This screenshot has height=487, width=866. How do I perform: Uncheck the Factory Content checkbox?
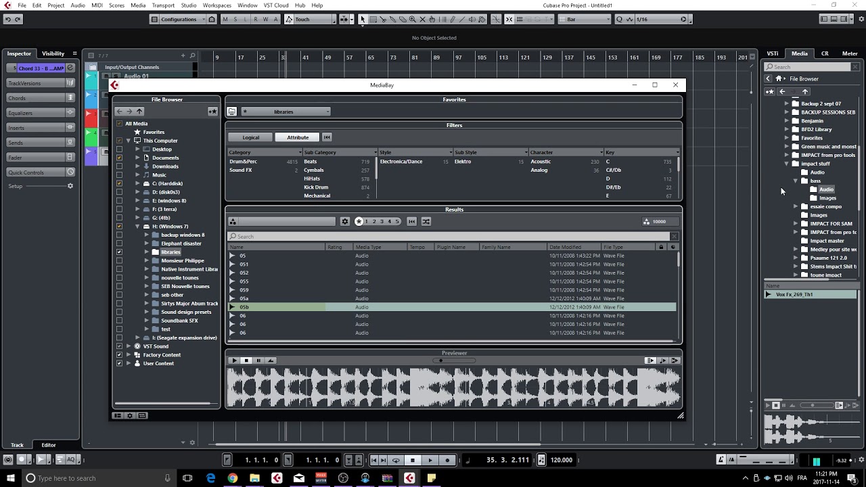120,354
